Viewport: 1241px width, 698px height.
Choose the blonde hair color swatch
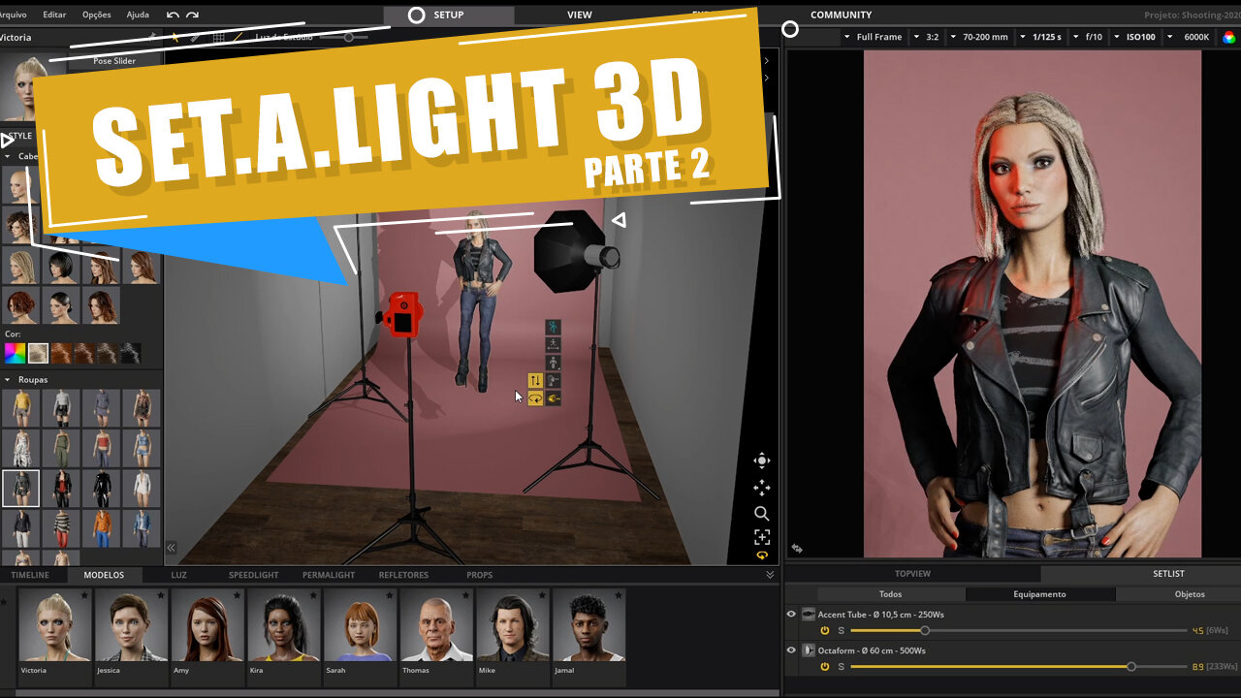click(x=38, y=353)
